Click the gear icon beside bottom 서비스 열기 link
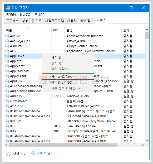 (33, 153)
